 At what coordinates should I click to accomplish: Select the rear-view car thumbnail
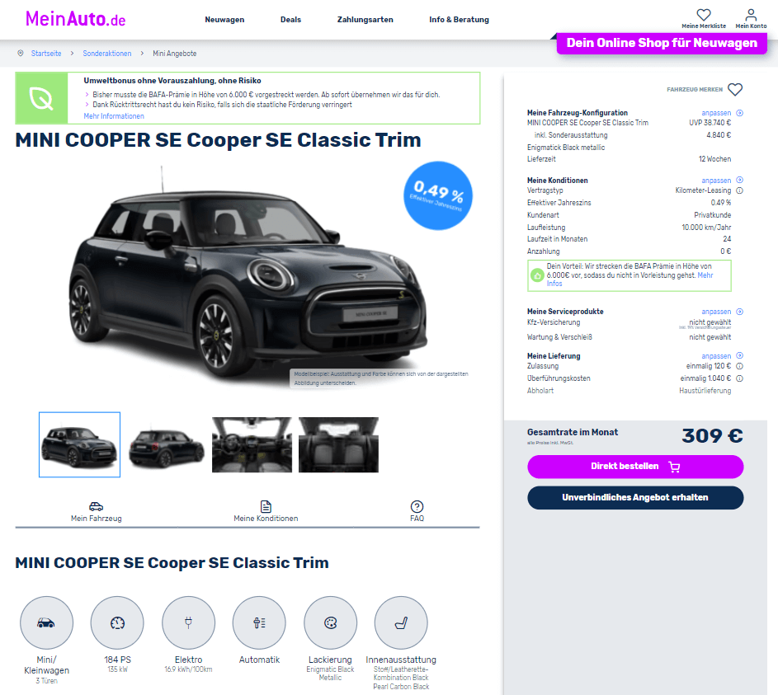(166, 444)
